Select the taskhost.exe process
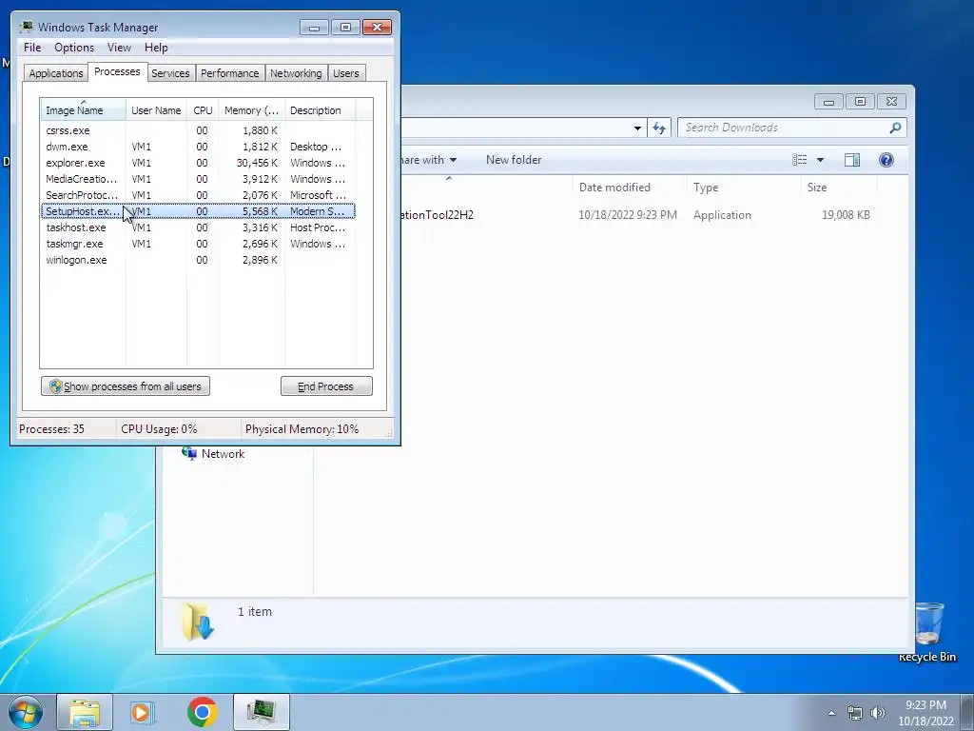 tap(198, 227)
